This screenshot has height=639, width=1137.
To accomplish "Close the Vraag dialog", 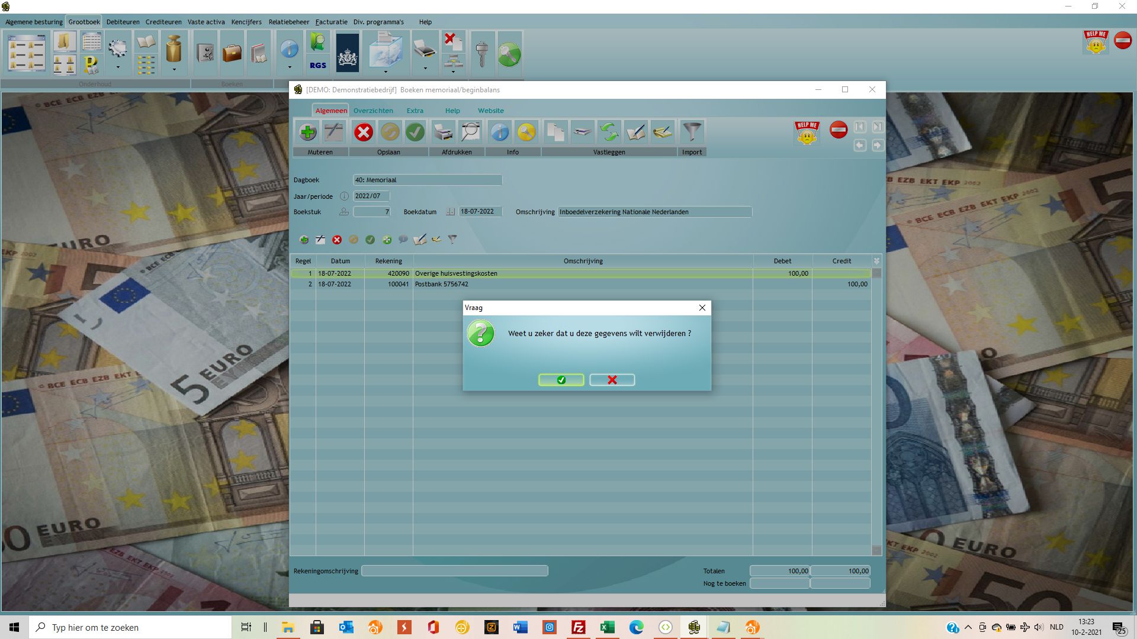I will pyautogui.click(x=702, y=308).
